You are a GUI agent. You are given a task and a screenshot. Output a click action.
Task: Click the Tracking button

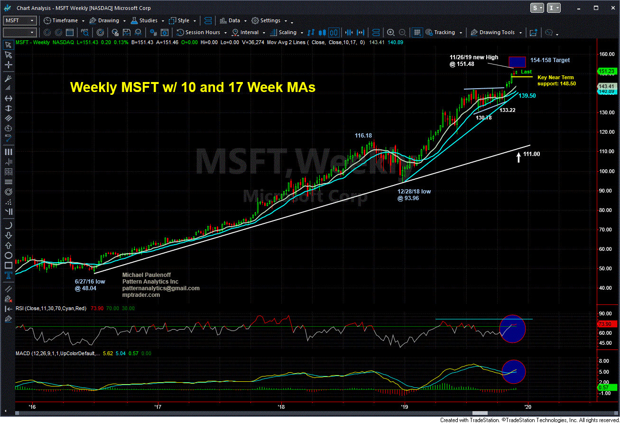pyautogui.click(x=440, y=32)
